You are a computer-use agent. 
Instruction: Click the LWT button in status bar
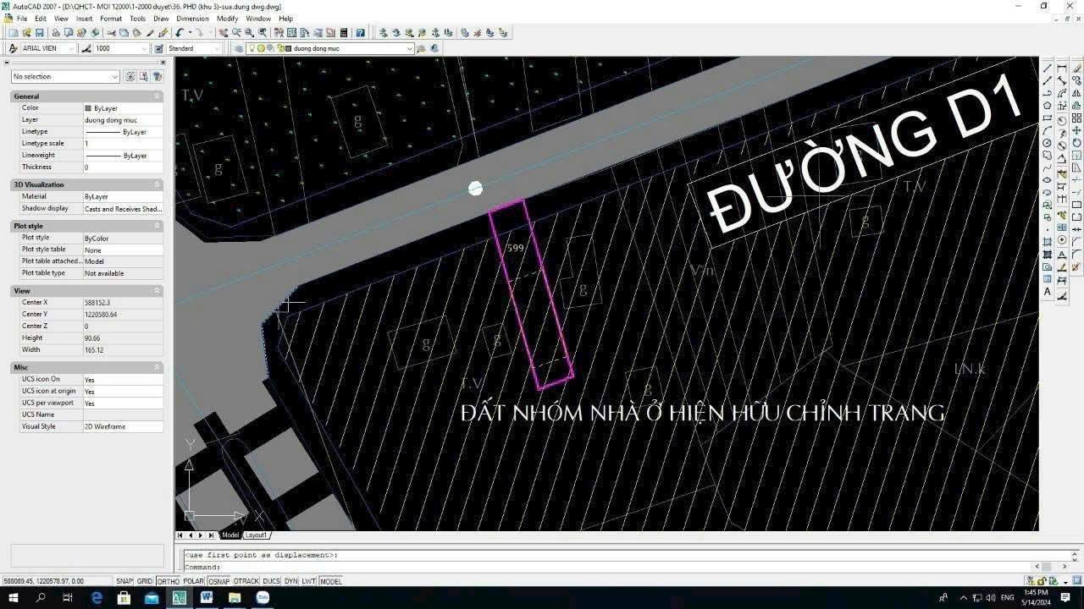coord(308,581)
